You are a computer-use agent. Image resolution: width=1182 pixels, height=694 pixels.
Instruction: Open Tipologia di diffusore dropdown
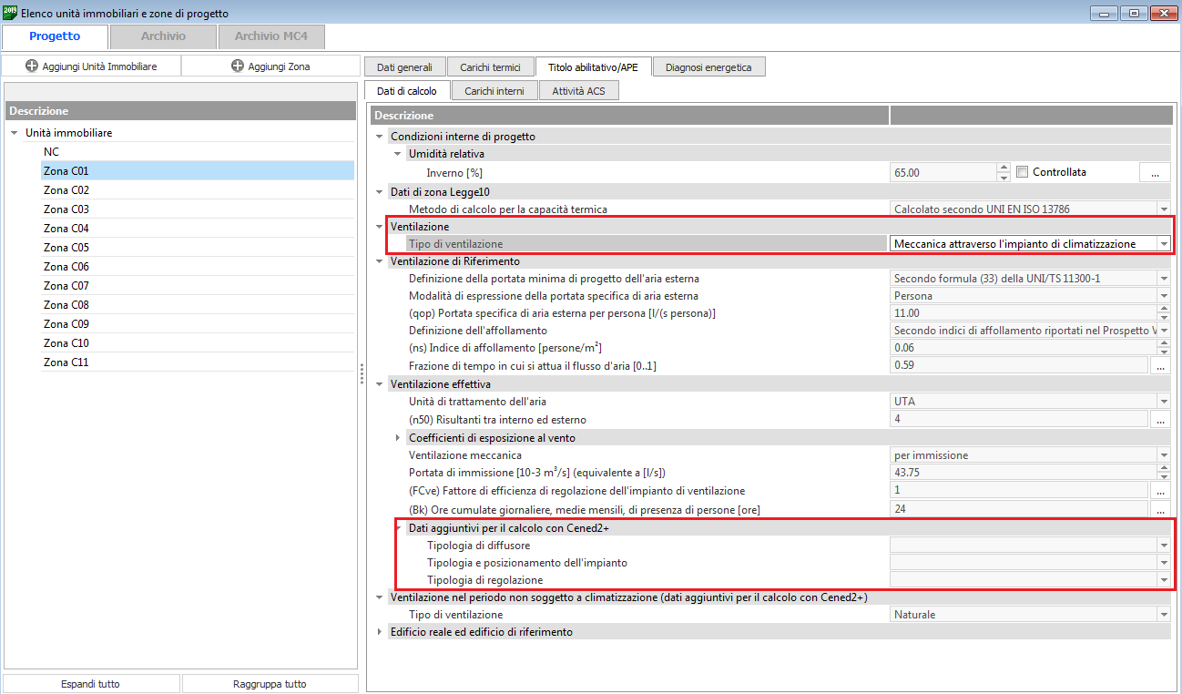coord(1163,546)
